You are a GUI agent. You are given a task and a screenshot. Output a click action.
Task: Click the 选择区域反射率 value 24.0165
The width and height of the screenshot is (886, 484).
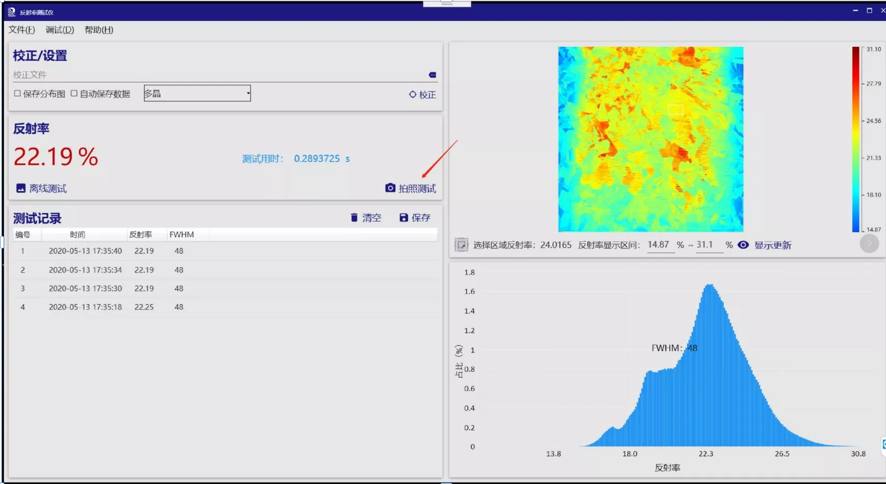coord(556,245)
